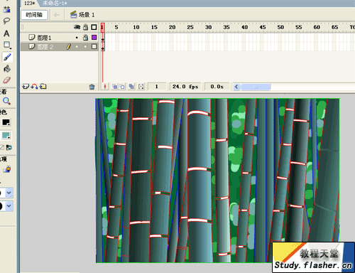Image resolution: width=355 pixels, height=273 pixels.
Task: Click the Center Frame icon
Action: (x=104, y=87)
